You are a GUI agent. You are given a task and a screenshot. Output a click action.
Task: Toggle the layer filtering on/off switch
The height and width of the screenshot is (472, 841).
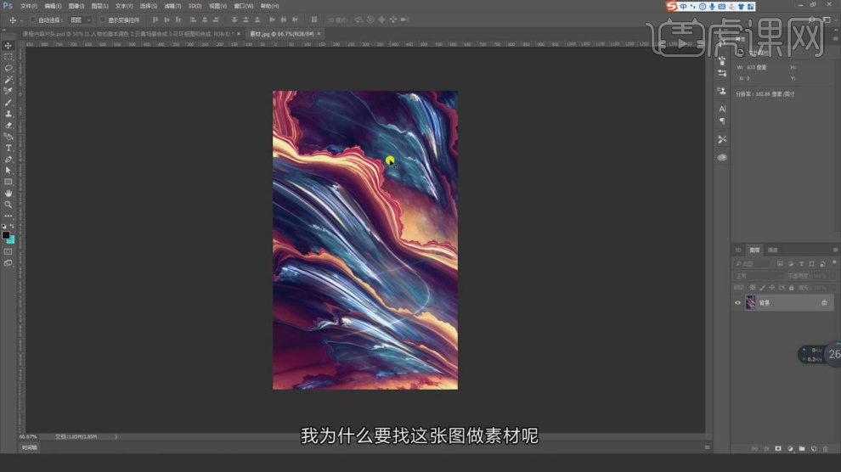click(834, 262)
